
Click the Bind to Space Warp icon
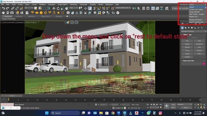pyautogui.click(x=21, y=8)
